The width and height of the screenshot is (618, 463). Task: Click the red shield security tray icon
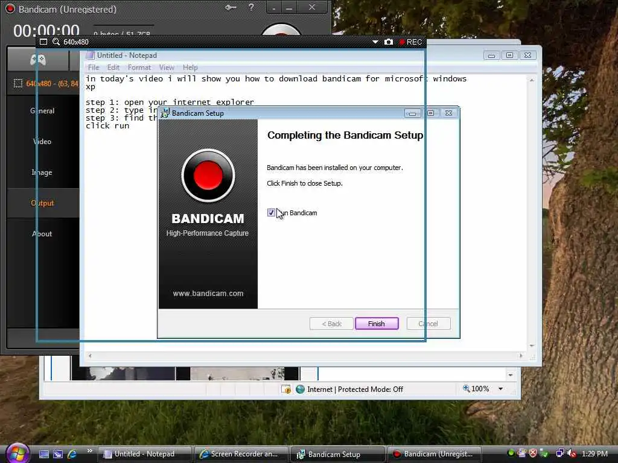(x=533, y=453)
